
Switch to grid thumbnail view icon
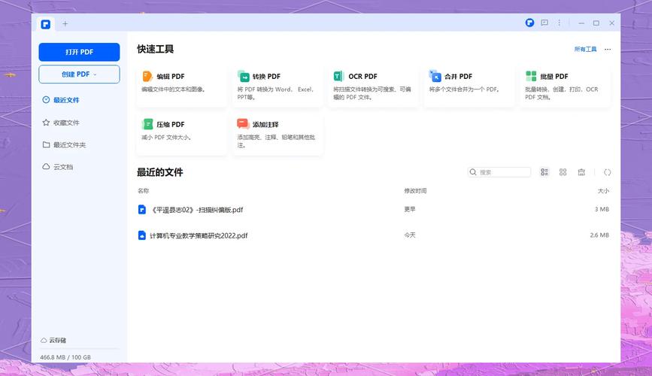563,172
